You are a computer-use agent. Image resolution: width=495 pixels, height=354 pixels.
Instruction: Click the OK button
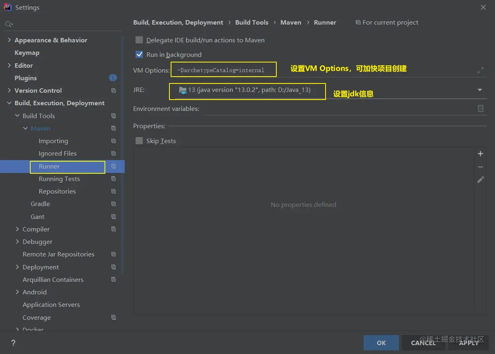point(381,343)
